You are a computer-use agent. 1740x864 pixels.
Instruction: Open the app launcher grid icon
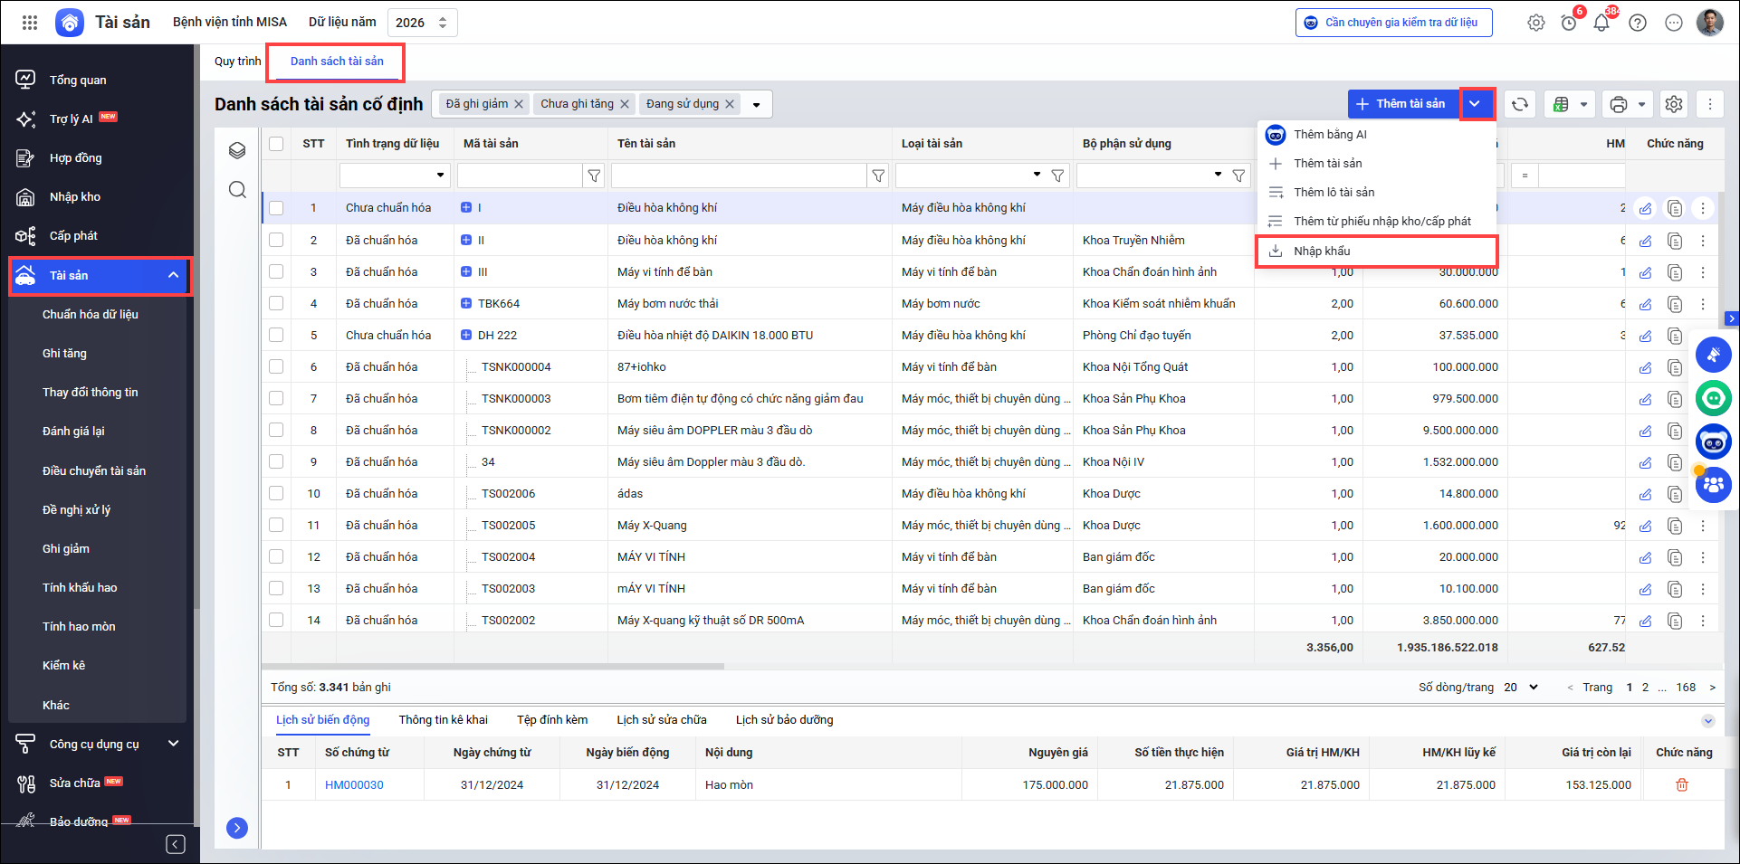[x=30, y=23]
